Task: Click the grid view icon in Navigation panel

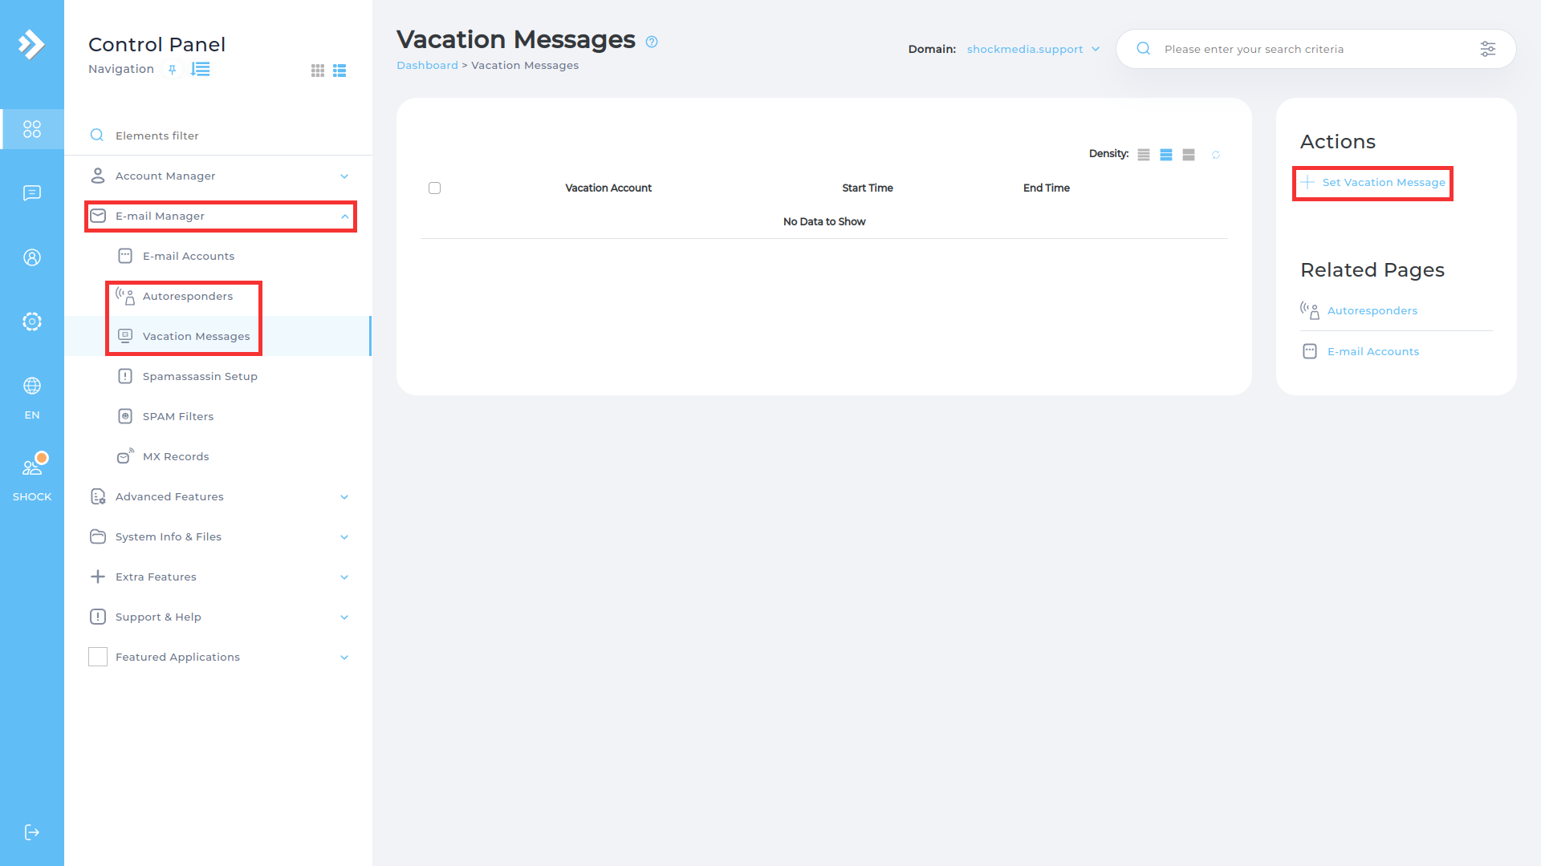Action: 318,71
